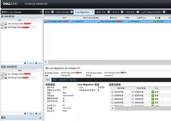Click first row destination controller icon
Viewport: 171px width, 121px height.
[x=132, y=92]
